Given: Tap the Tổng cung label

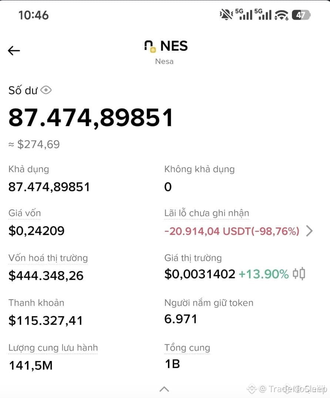Looking at the screenshot, I should pos(187,348).
